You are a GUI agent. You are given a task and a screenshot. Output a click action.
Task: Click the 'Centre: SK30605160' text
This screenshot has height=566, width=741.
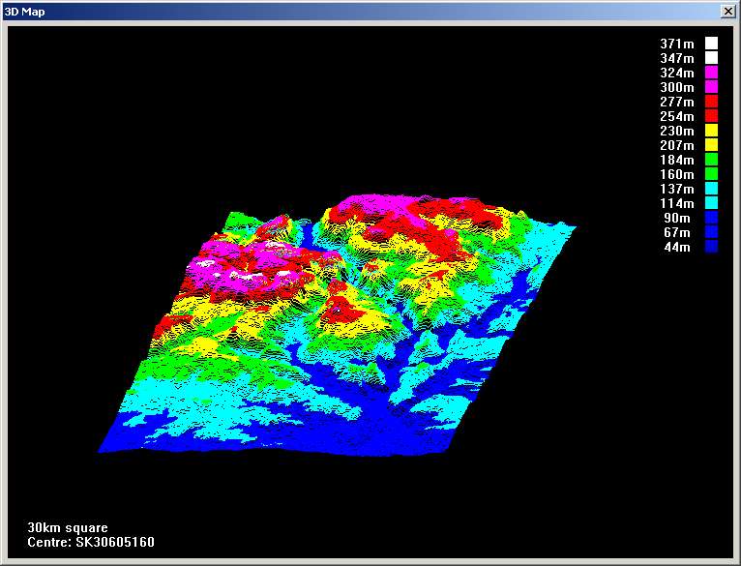pyautogui.click(x=91, y=543)
